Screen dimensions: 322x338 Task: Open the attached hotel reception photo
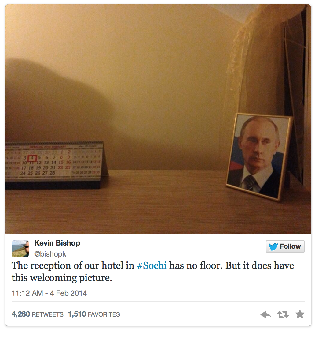tap(158, 119)
